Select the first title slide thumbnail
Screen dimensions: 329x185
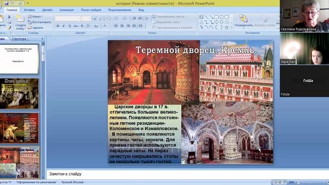(x=19, y=59)
